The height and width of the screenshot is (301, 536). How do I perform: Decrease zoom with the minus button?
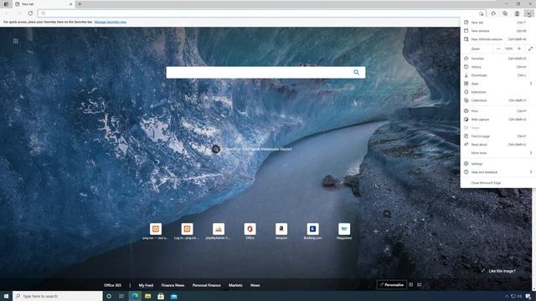point(498,48)
